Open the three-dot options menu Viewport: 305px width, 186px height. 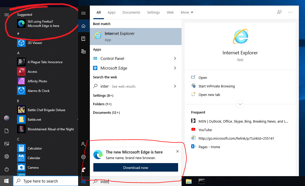290,12
